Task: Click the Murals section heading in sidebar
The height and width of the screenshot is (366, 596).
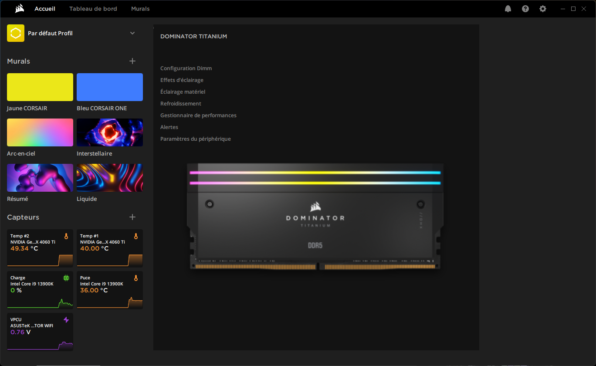Action: point(19,61)
